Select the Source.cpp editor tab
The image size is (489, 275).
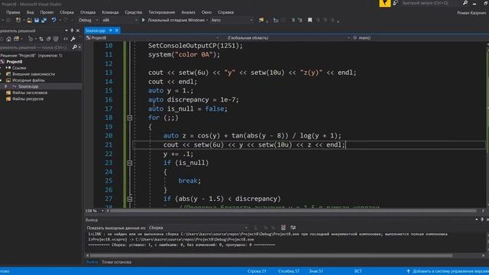click(95, 31)
